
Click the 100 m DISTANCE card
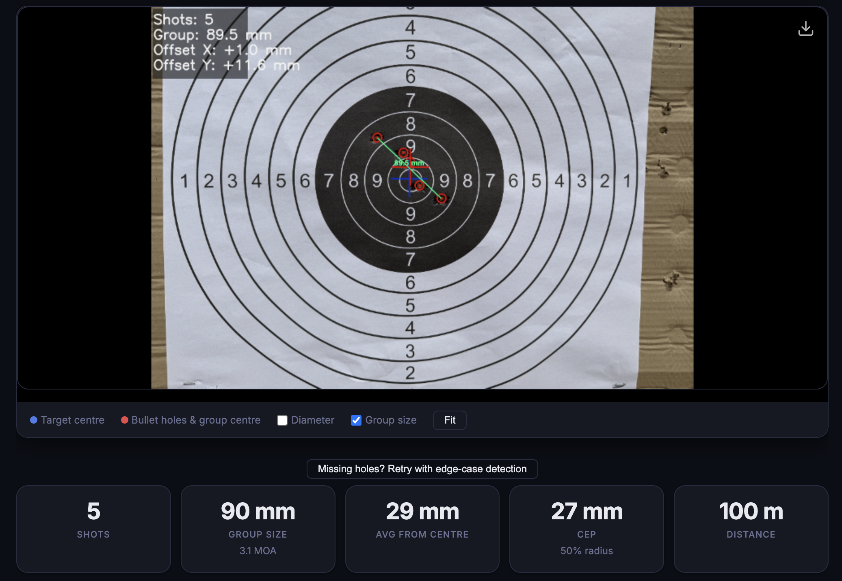click(750, 529)
